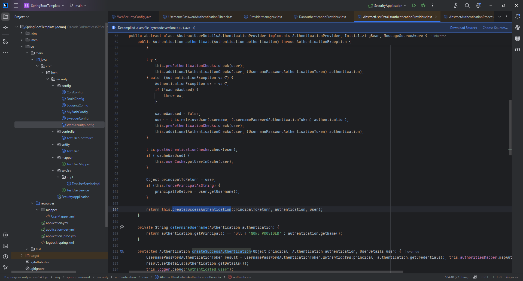
Task: Open TestUserController in project tree
Action: point(80,138)
